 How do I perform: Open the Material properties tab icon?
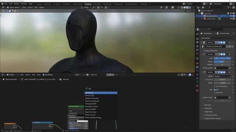click(x=197, y=85)
